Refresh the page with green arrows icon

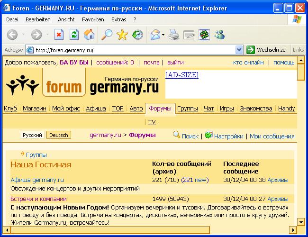tap(74, 35)
